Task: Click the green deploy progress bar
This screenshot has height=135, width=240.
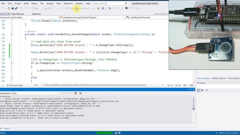Action: tap(105, 133)
